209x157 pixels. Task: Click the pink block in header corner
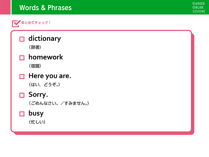click(x=5, y=7)
